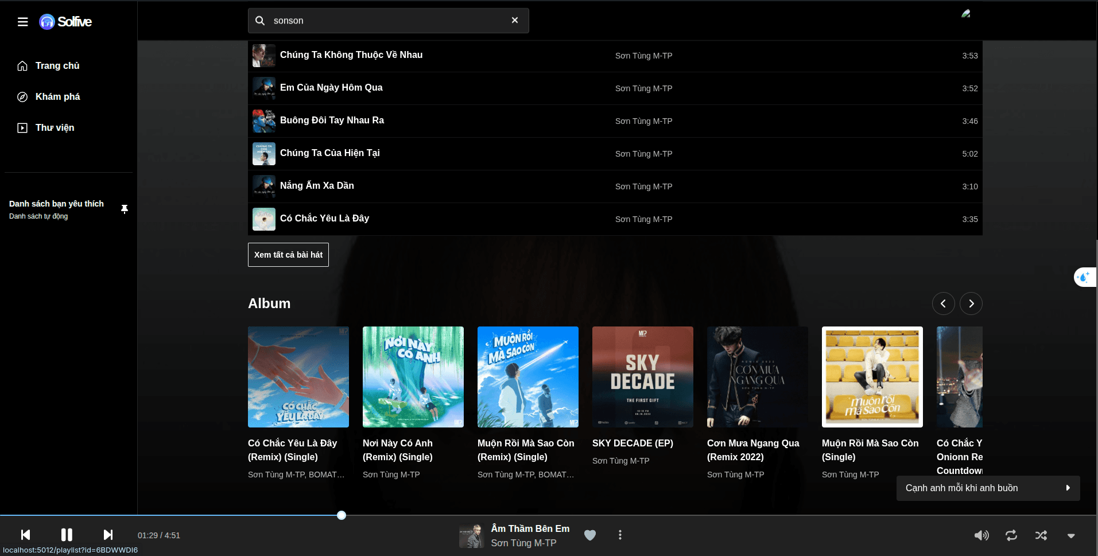The width and height of the screenshot is (1098, 556).
Task: Mute the volume speaker icon
Action: (x=981, y=535)
